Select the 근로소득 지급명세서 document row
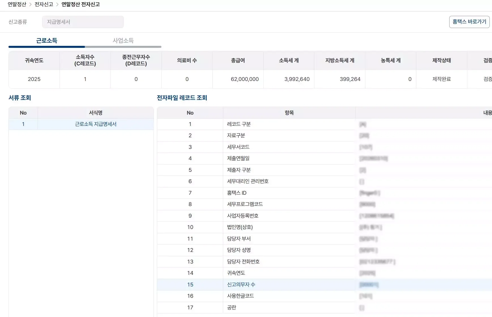The height and width of the screenshot is (317, 492). pos(95,124)
